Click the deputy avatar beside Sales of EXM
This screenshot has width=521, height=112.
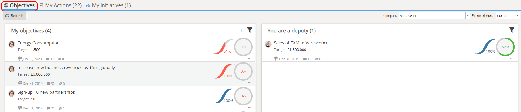268,44
